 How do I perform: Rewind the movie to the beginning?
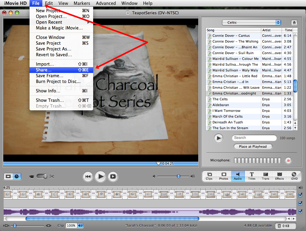point(88,177)
